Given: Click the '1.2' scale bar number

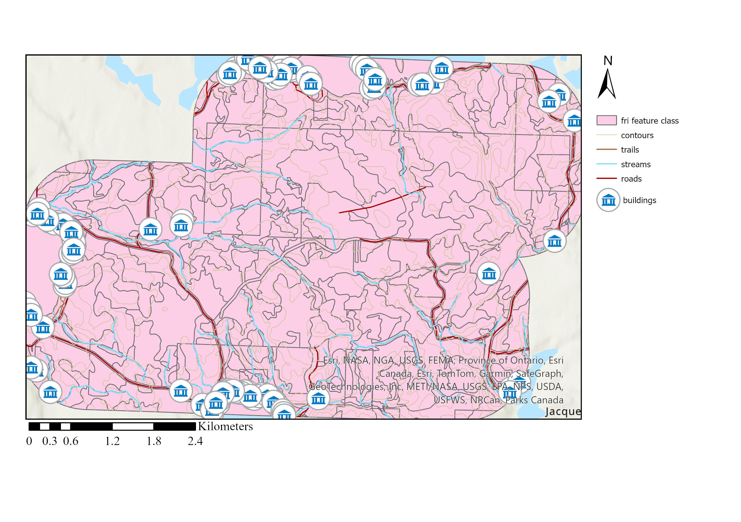Looking at the screenshot, I should pos(112,441).
